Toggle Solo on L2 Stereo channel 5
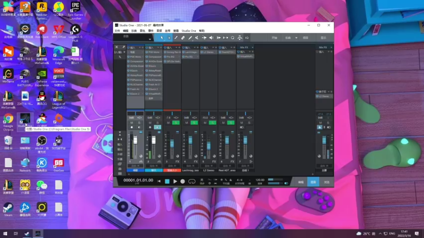Screen dimensions: 424x238 pyautogui.click(x=213, y=123)
